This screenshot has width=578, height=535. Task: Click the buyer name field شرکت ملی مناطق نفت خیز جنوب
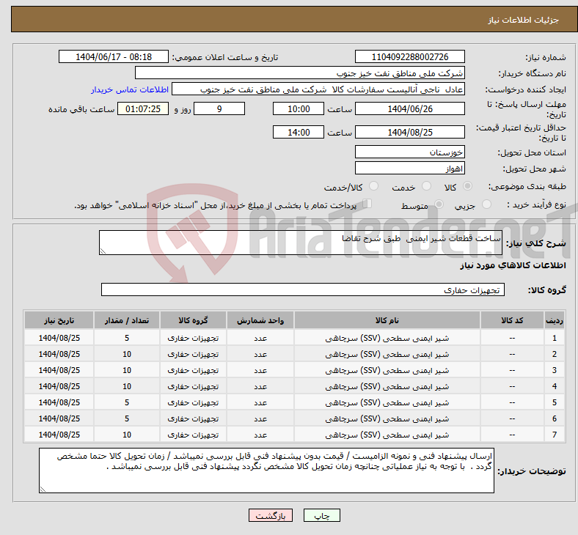300,73
